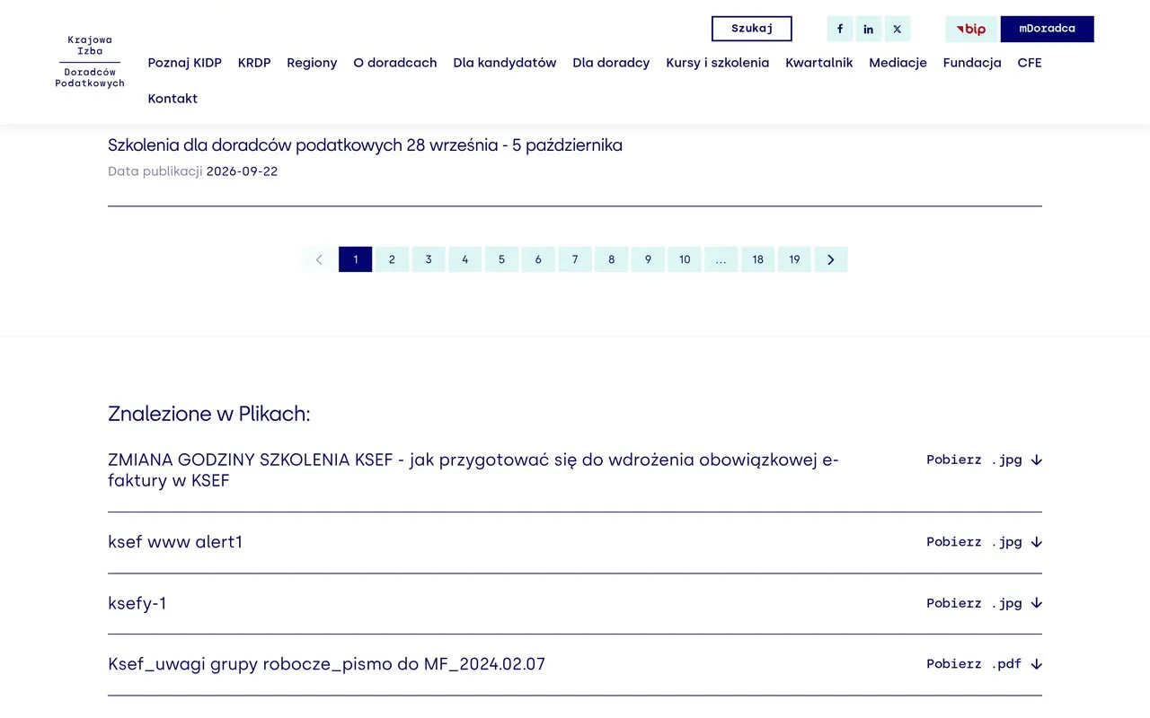Click the previous page arrow in pagination
Screen dimensions: 1150x718
(319, 259)
